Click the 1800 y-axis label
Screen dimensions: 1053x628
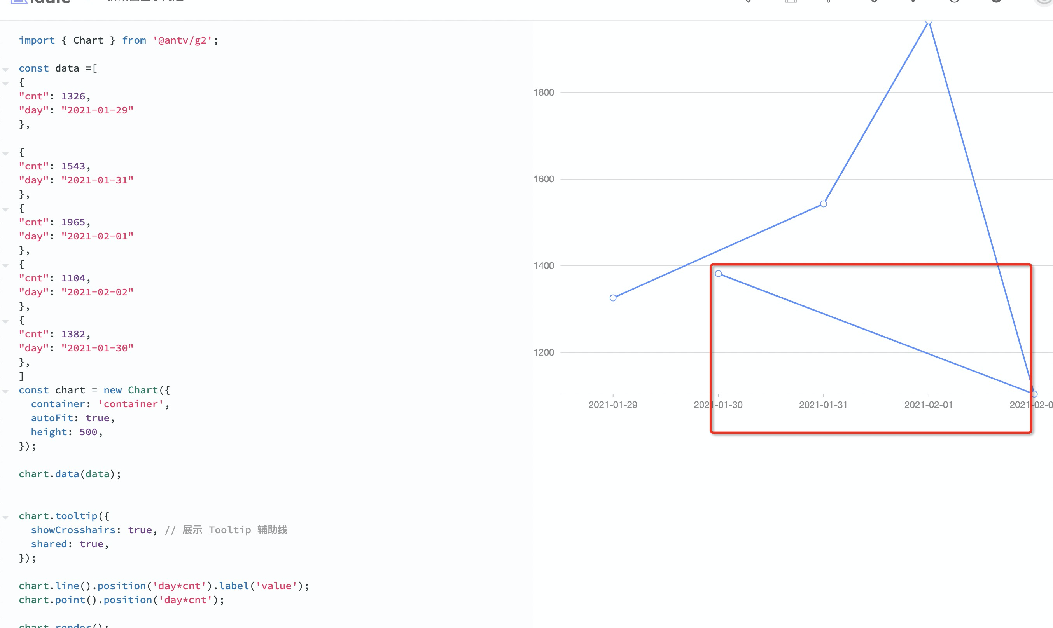(544, 92)
